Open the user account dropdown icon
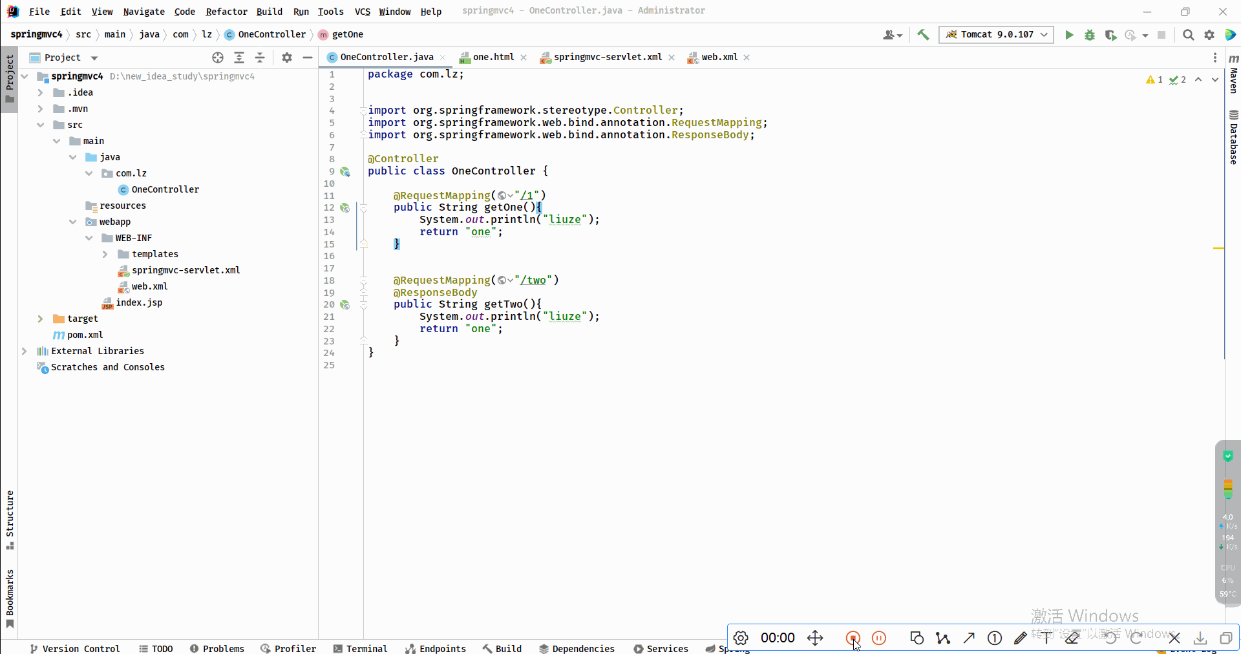The height and width of the screenshot is (654, 1241). [893, 35]
